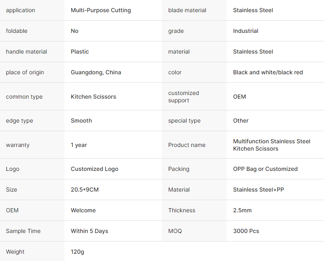This screenshot has width=324, height=261.
Task: Click the "customized support" label cell
Action: pos(183,97)
